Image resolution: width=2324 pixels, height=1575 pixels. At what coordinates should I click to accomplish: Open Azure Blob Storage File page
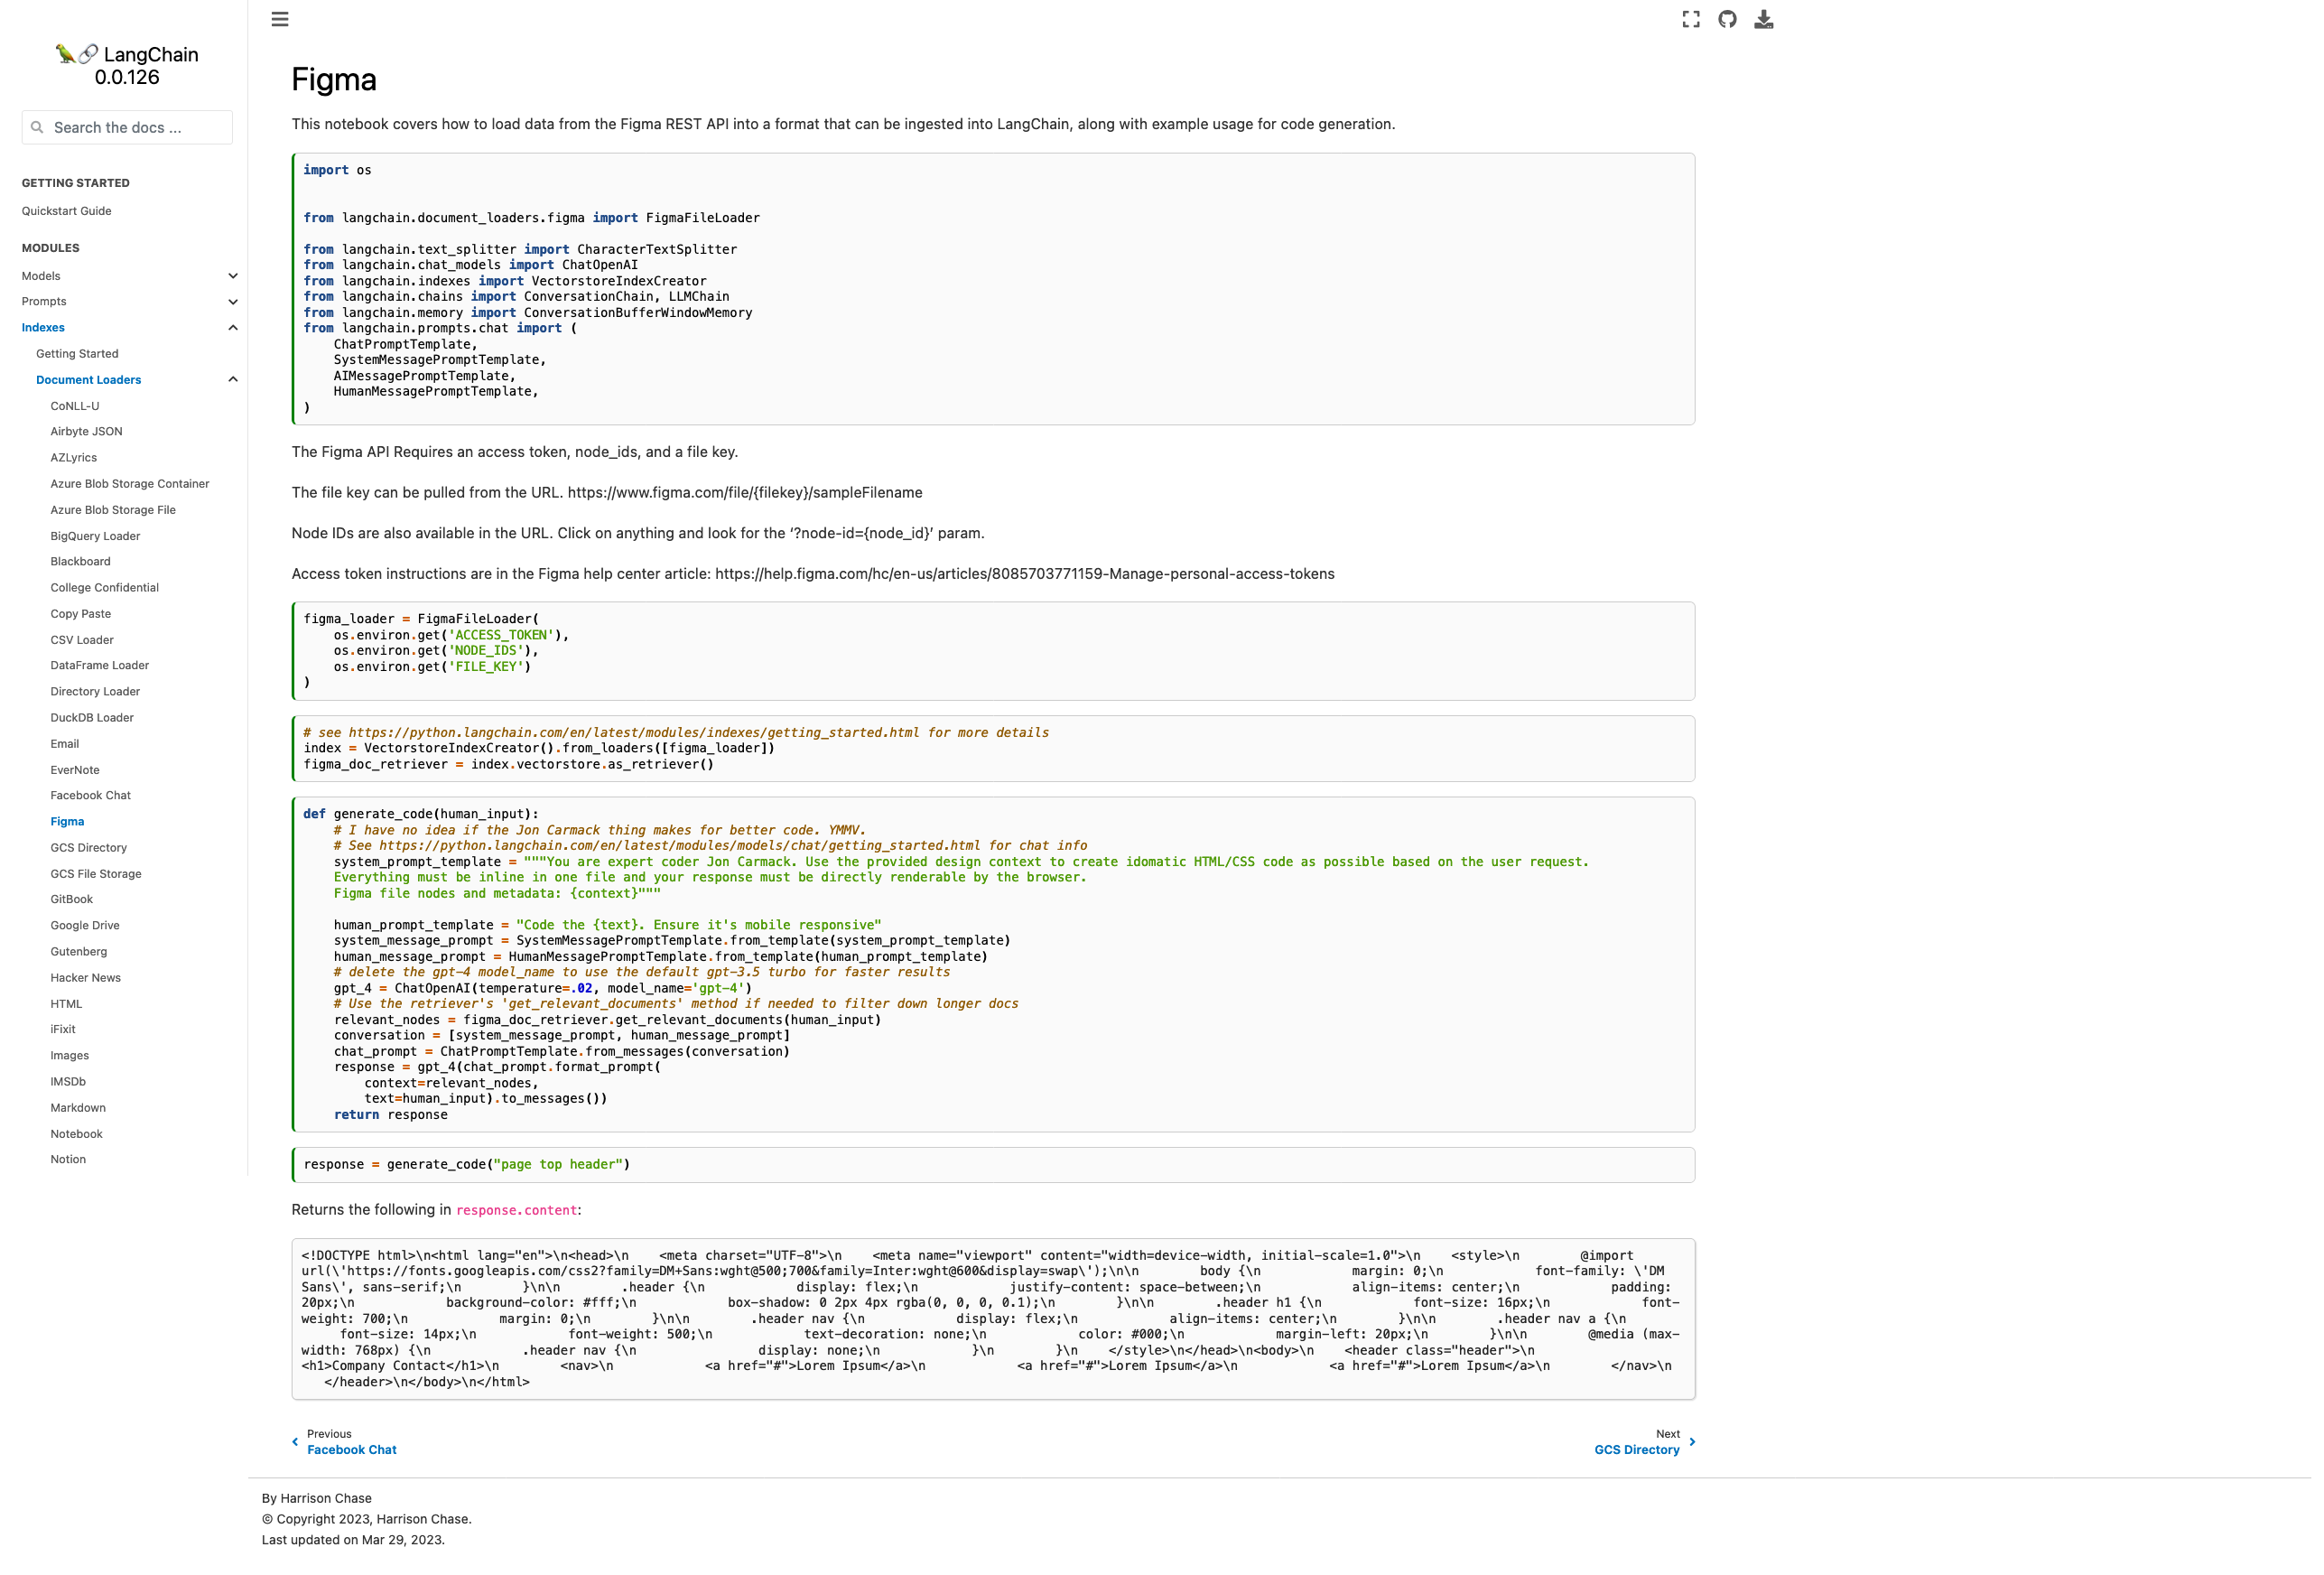click(x=113, y=510)
